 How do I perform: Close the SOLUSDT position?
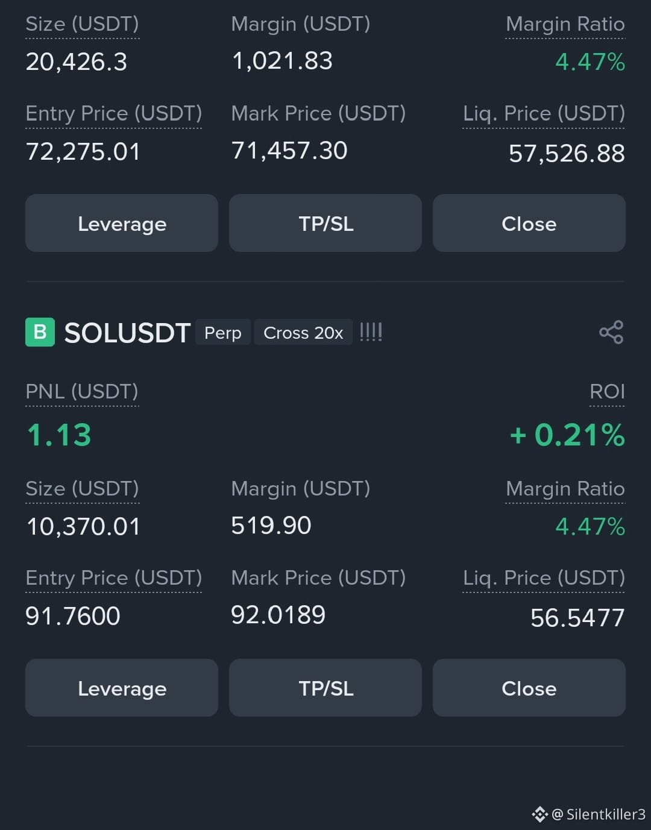click(529, 688)
